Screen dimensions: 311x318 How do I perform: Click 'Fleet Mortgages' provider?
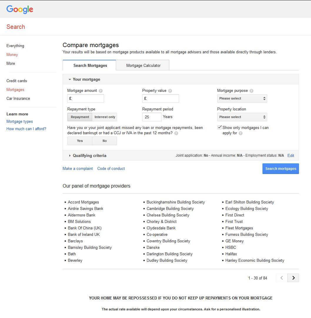(239, 228)
